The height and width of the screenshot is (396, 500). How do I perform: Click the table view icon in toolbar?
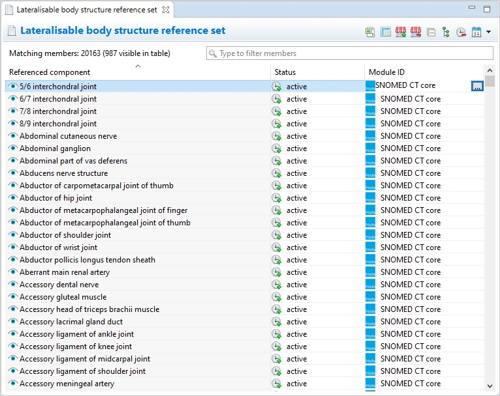(x=385, y=32)
